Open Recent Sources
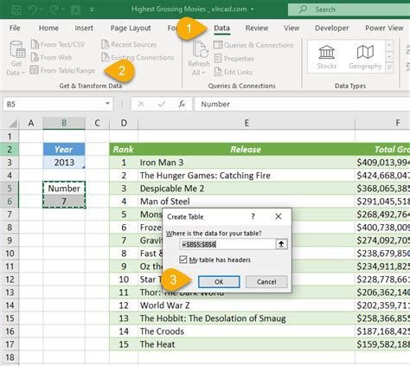 [129, 44]
